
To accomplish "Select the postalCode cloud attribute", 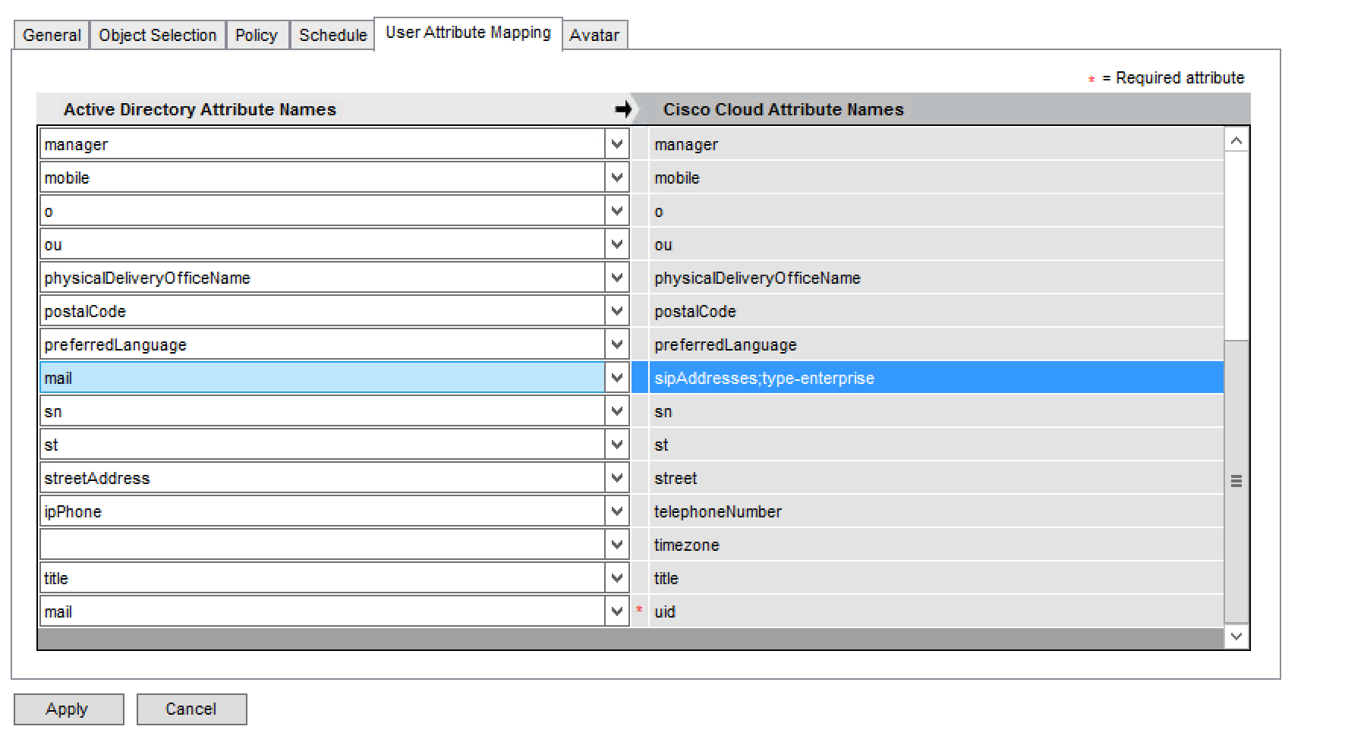I will click(936, 311).
